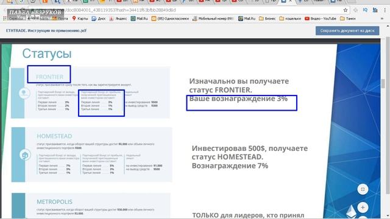Image resolution: width=390 pixels, height=219 pixels.
Task: Open Mail.Ru bookmark beside Бизнес folder
Action: (x=247, y=19)
